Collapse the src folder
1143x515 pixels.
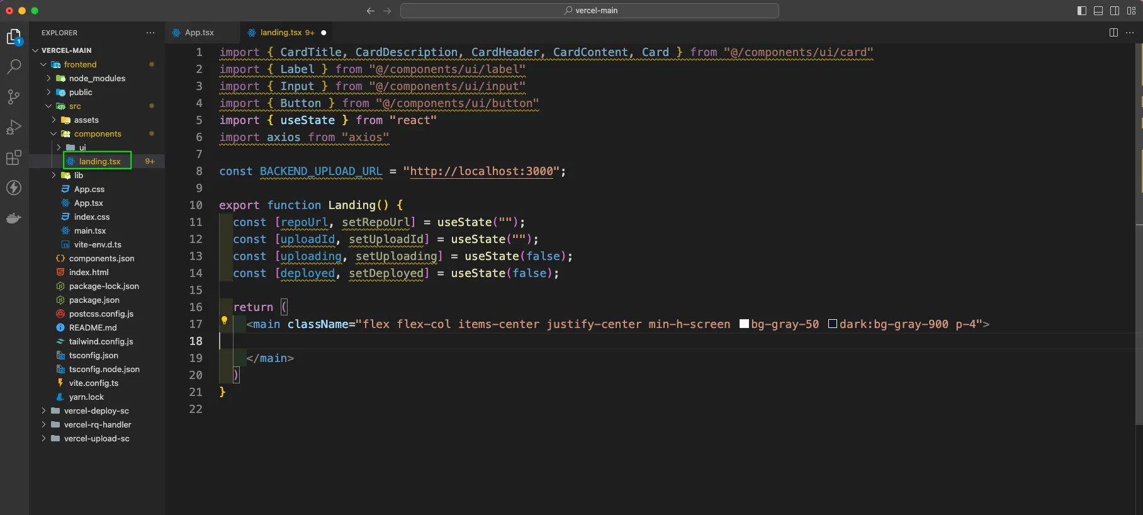pyautogui.click(x=48, y=106)
